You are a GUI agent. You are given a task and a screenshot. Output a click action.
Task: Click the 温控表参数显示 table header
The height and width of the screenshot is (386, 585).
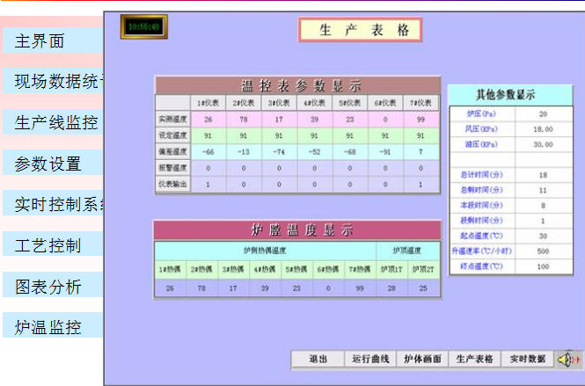pos(301,86)
